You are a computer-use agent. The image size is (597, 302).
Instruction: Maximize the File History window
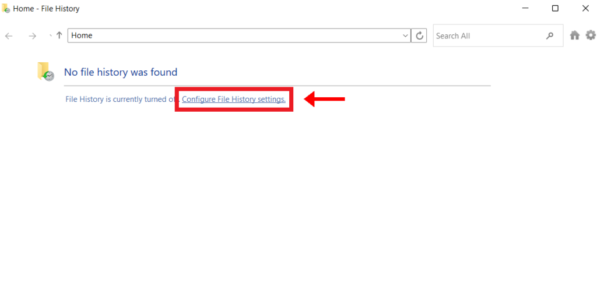[x=555, y=9]
